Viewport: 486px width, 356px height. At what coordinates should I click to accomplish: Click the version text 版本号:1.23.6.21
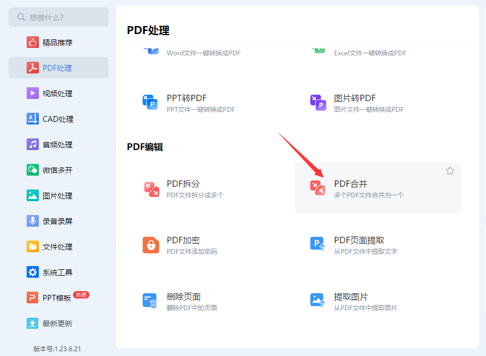point(57,349)
